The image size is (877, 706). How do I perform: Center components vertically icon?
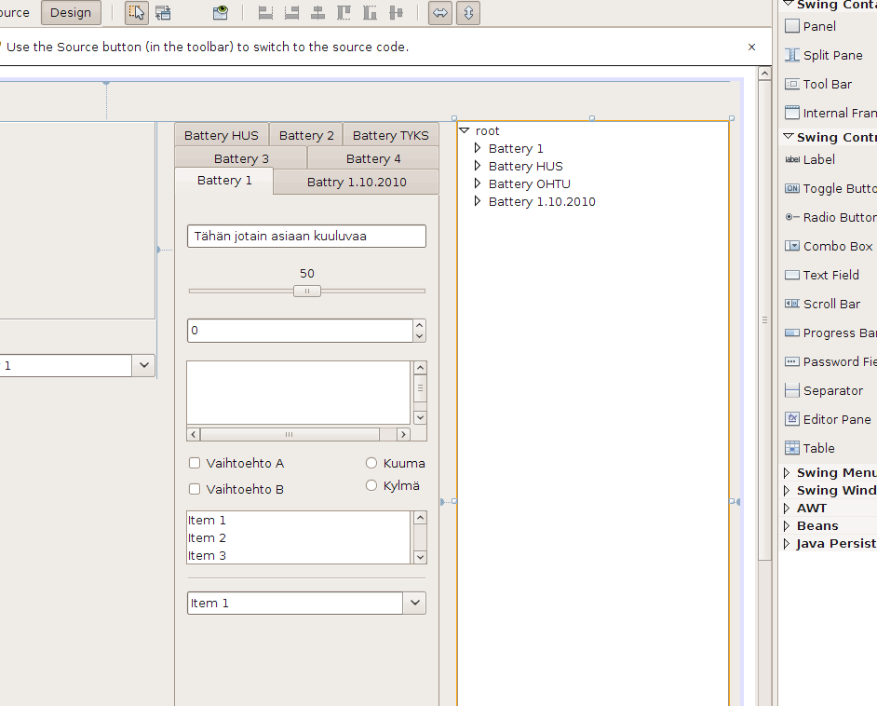click(x=396, y=12)
